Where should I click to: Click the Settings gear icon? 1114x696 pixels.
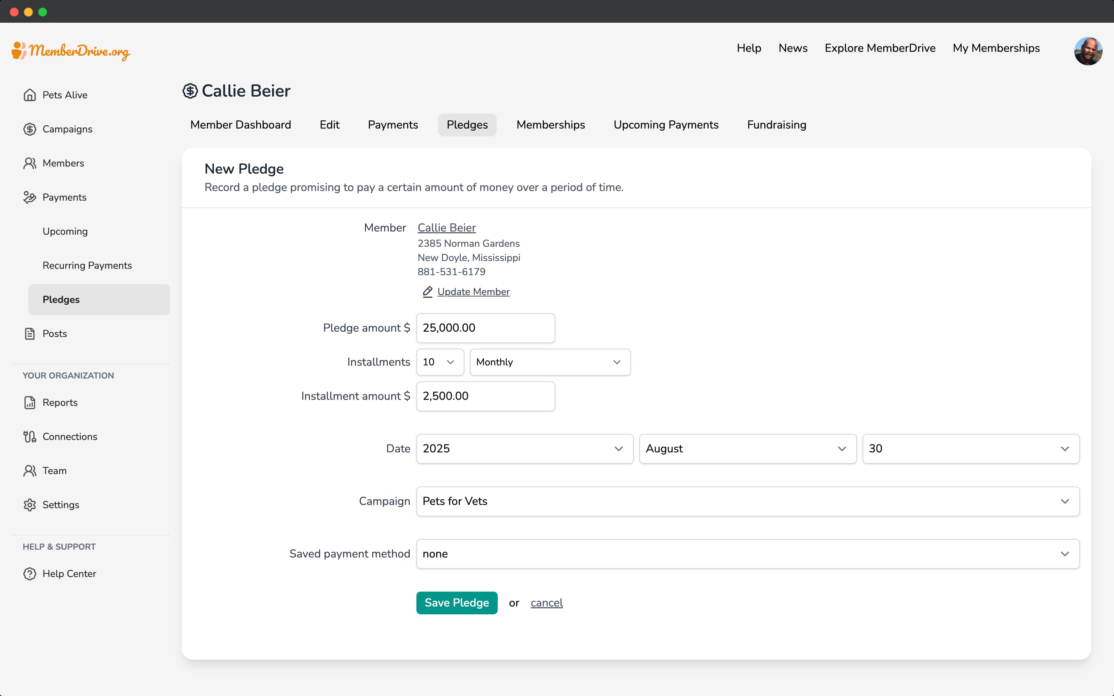(30, 505)
